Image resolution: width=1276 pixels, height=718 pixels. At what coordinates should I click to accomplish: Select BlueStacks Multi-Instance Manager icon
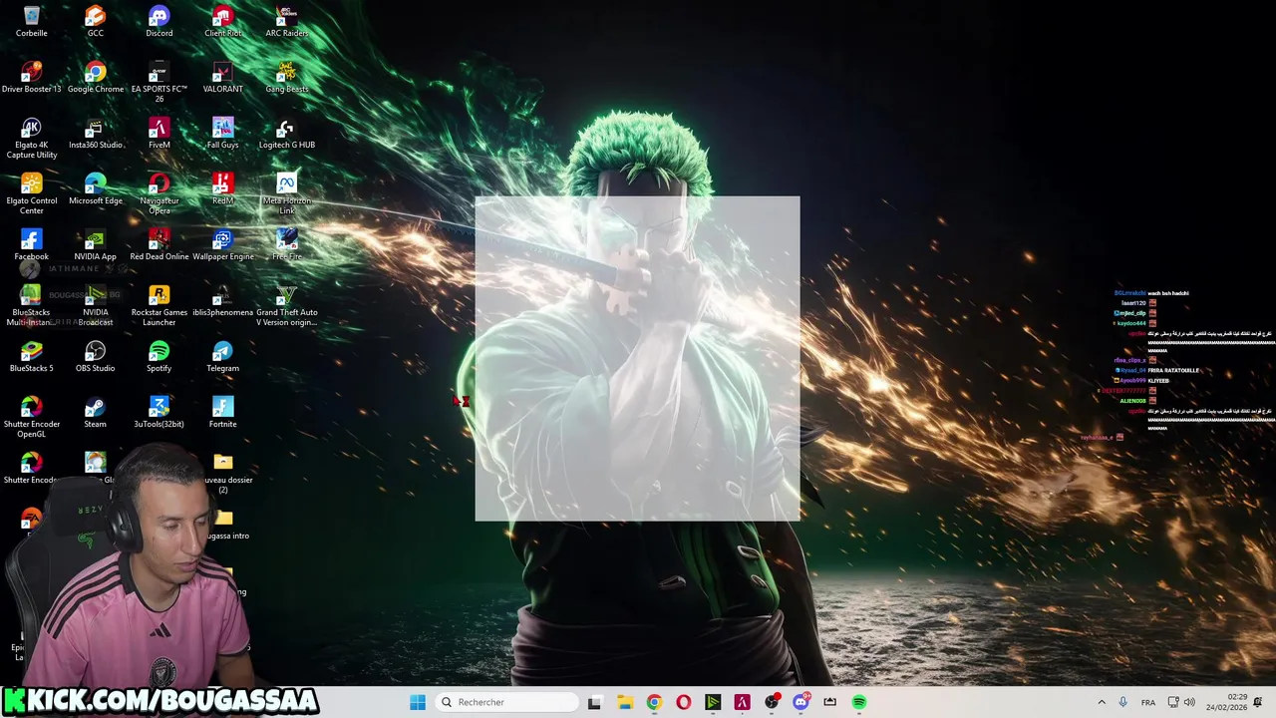pyautogui.click(x=32, y=305)
